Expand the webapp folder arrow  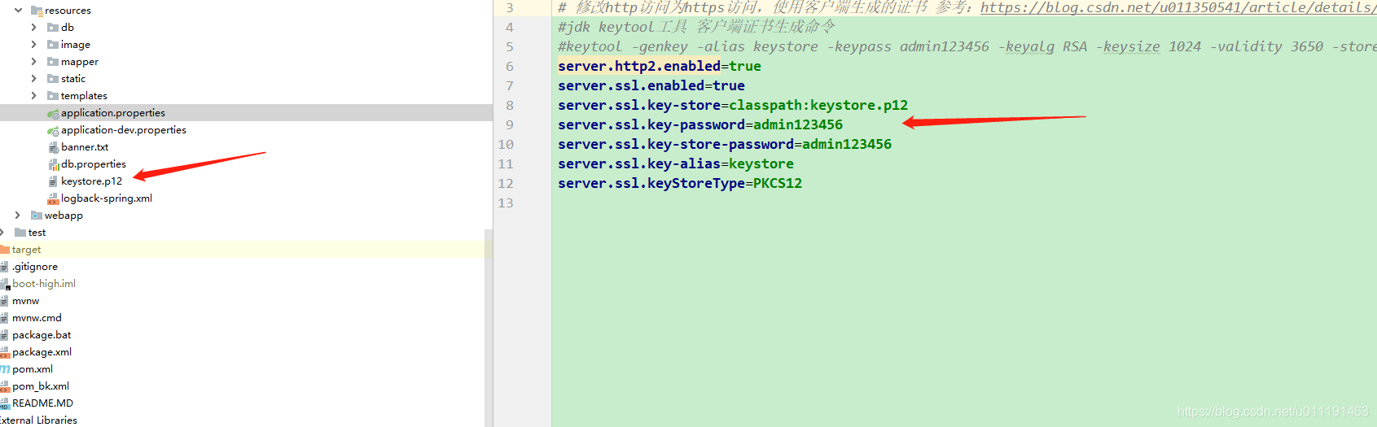(x=17, y=216)
